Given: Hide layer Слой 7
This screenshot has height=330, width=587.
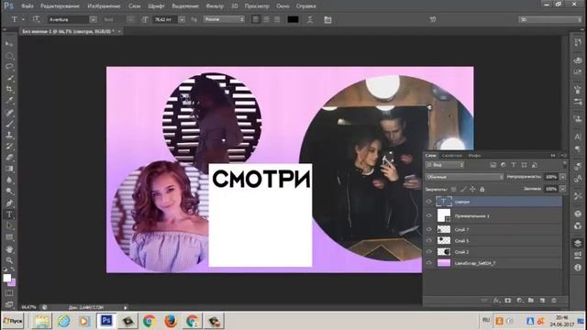Looking at the screenshot, I should [429, 229].
